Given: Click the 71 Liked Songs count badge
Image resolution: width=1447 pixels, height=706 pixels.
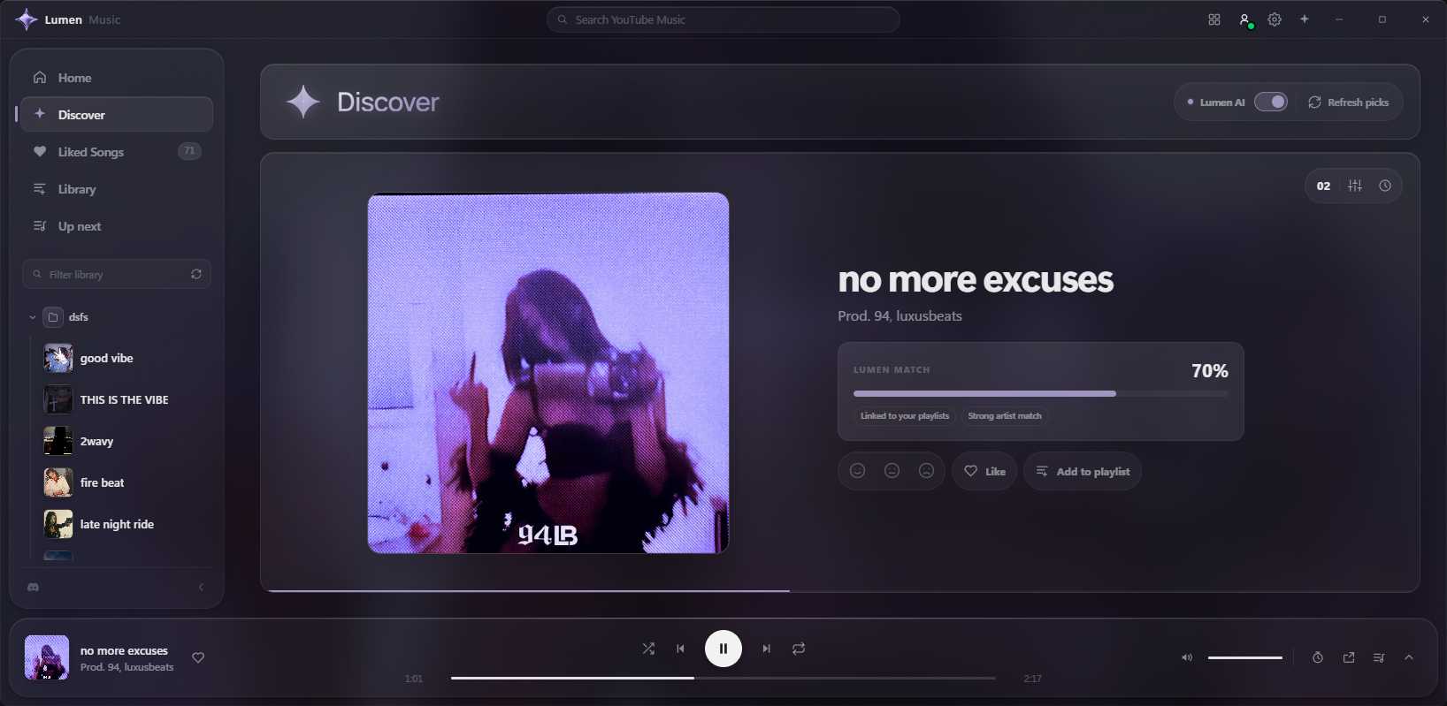Looking at the screenshot, I should [x=189, y=151].
